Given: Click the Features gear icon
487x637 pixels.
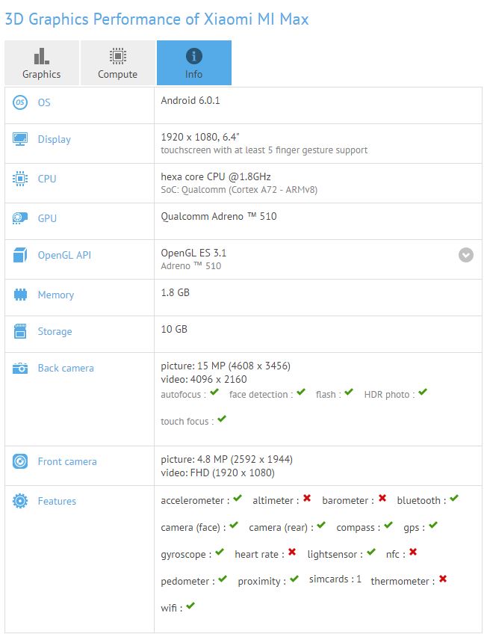Looking at the screenshot, I should pos(20,501).
